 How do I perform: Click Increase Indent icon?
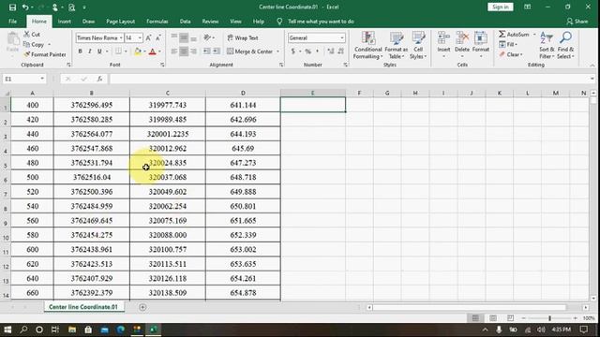pyautogui.click(x=217, y=51)
